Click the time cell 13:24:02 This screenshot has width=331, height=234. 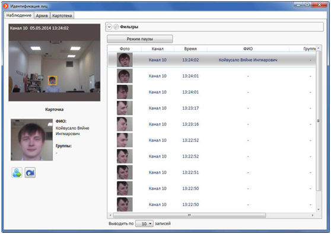[x=190, y=60]
